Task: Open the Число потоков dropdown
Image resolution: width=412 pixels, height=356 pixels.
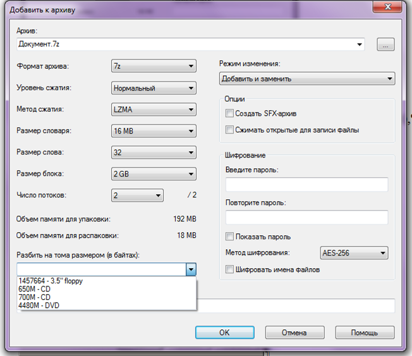Action: point(137,195)
